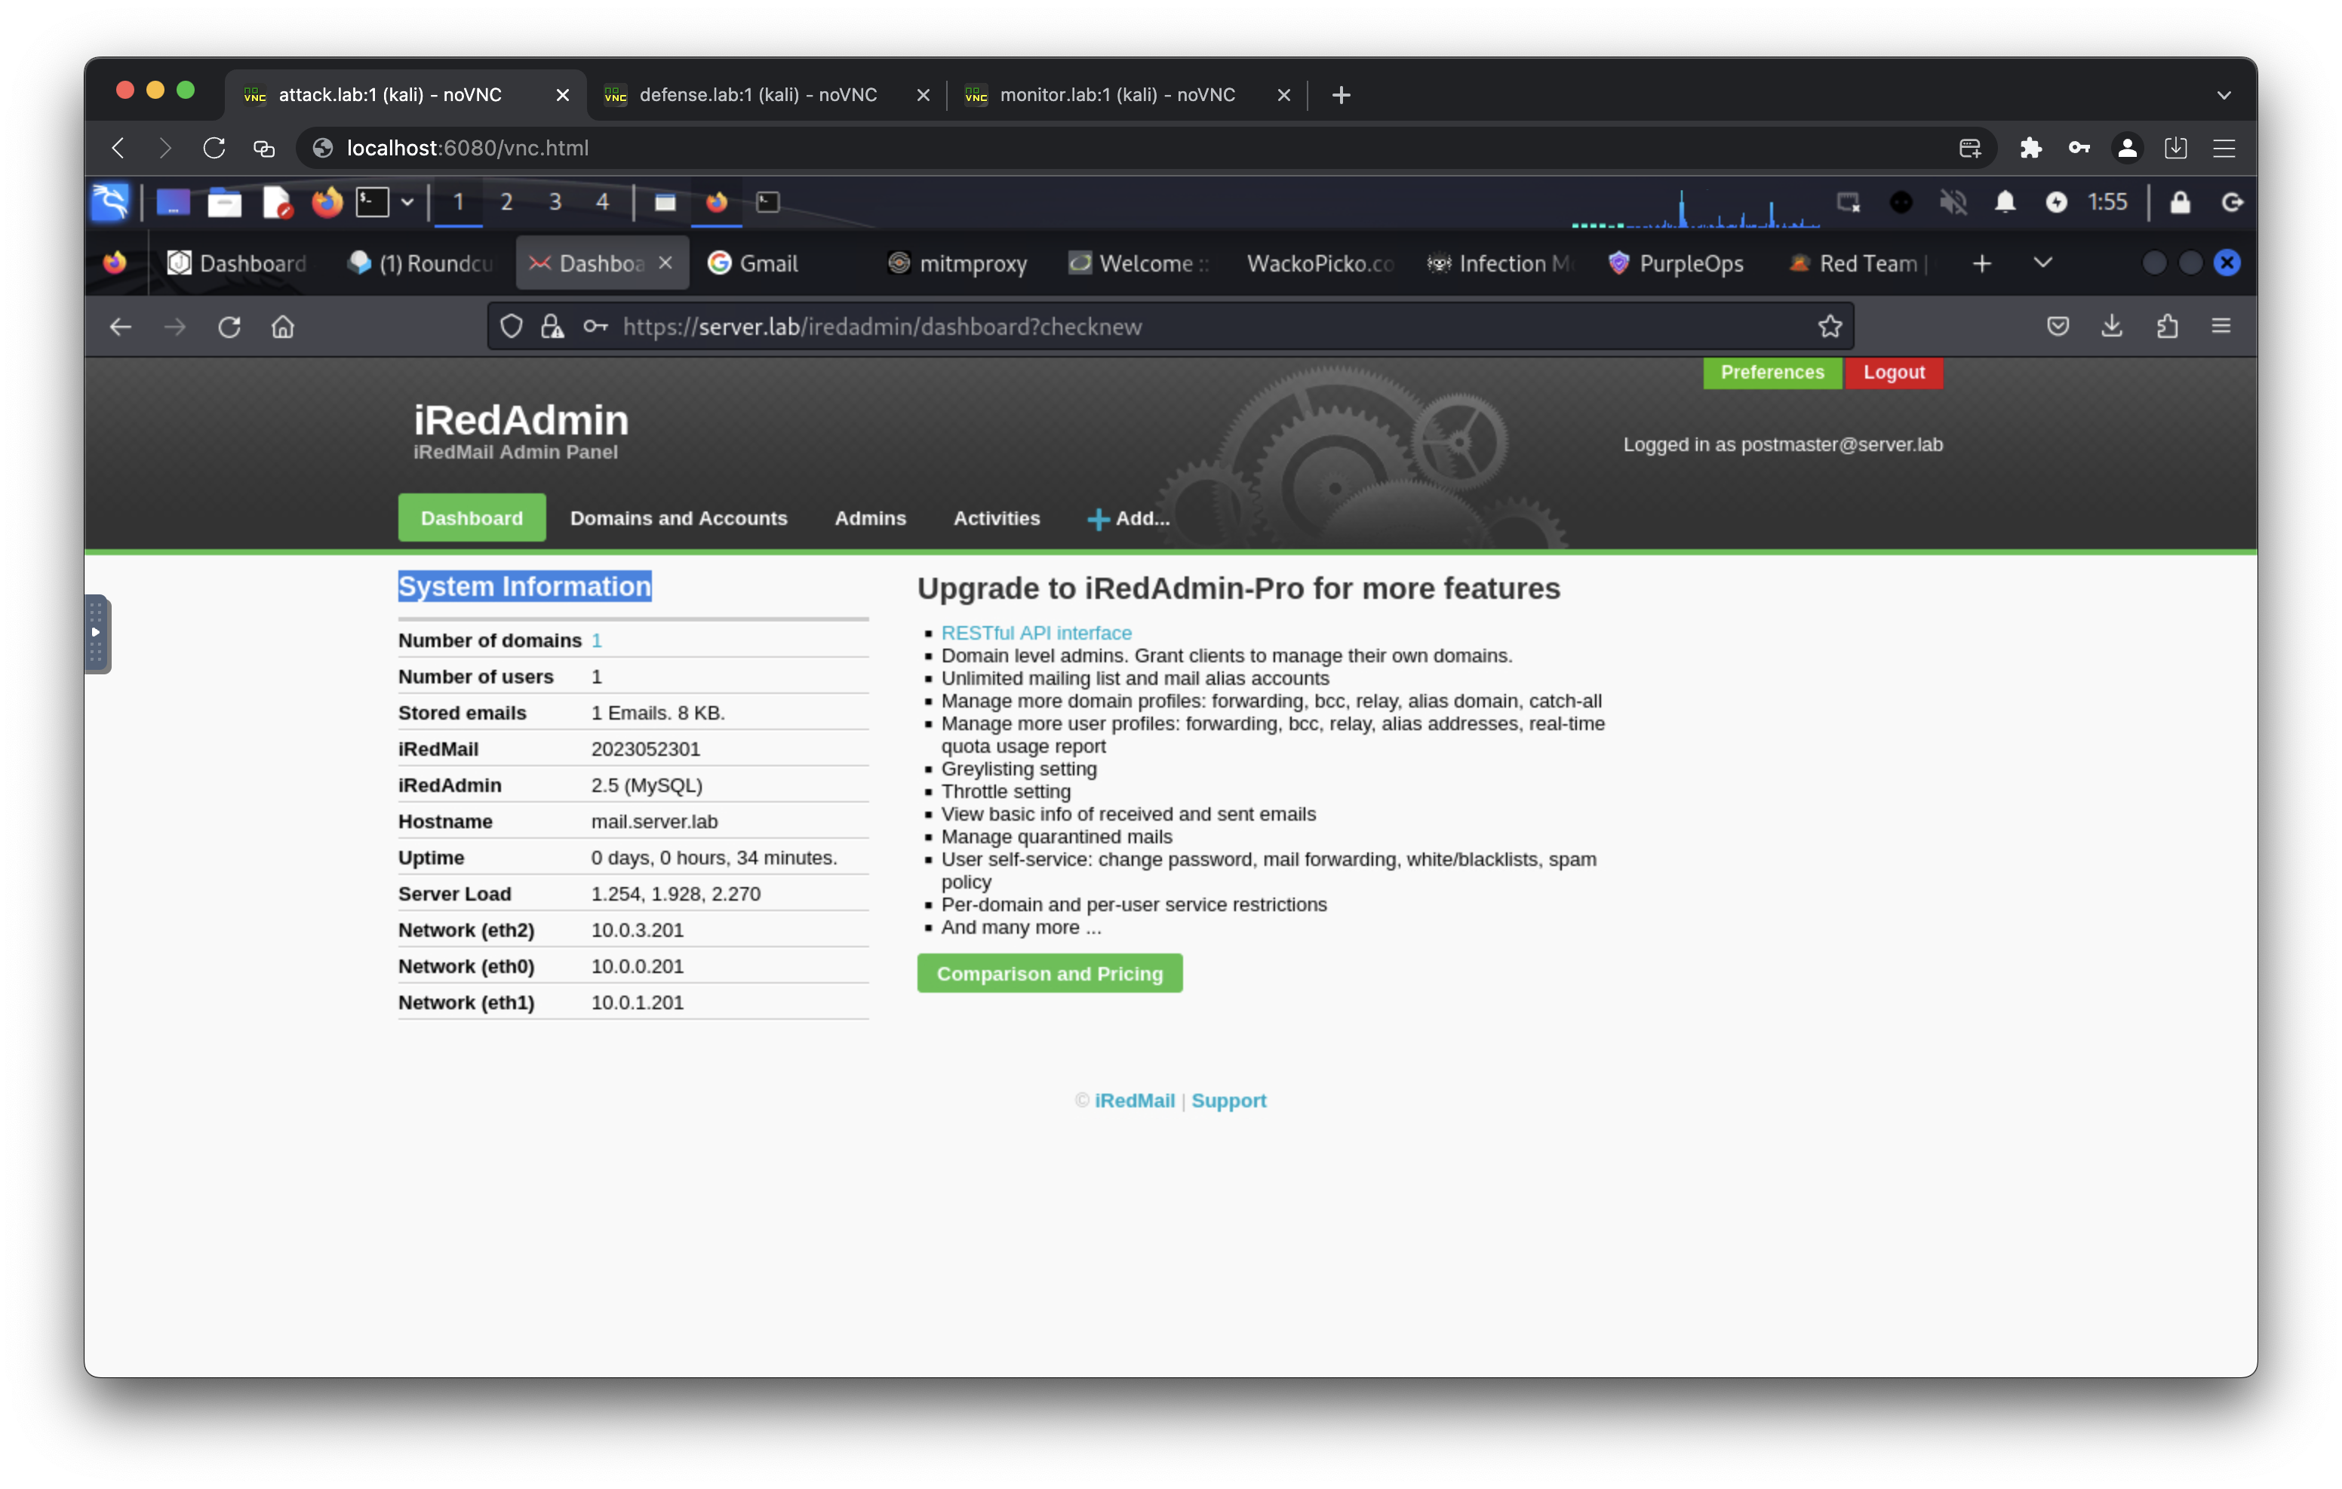Expand the list all tabs chevron

click(2042, 262)
